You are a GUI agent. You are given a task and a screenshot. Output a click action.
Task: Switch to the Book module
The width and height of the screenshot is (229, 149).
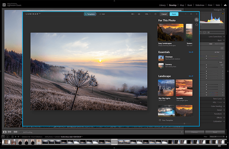click(x=190, y=5)
